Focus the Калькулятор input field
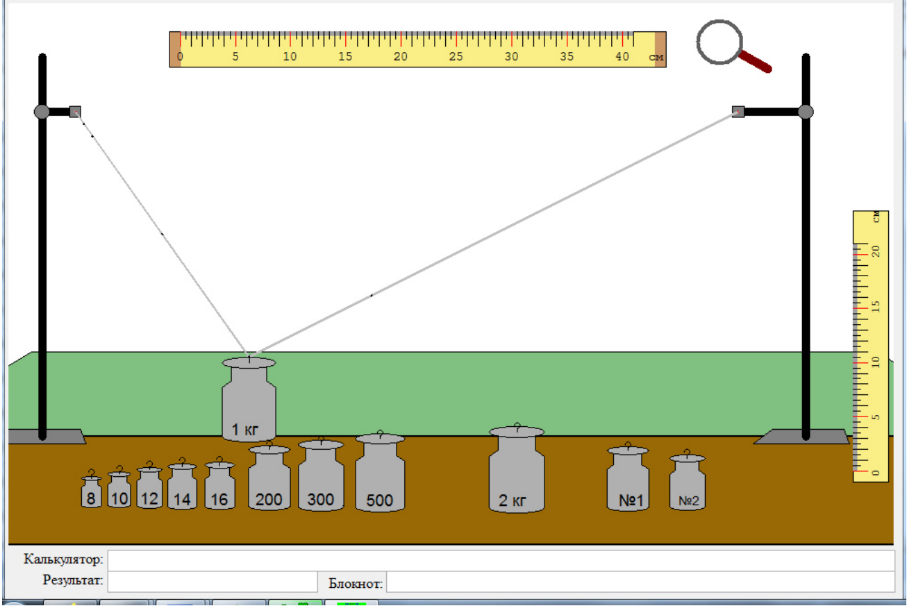 (x=501, y=560)
